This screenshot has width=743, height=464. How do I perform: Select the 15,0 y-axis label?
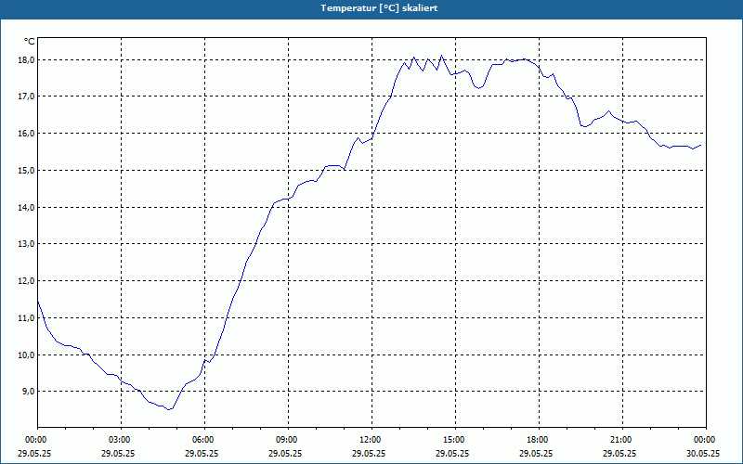26,170
